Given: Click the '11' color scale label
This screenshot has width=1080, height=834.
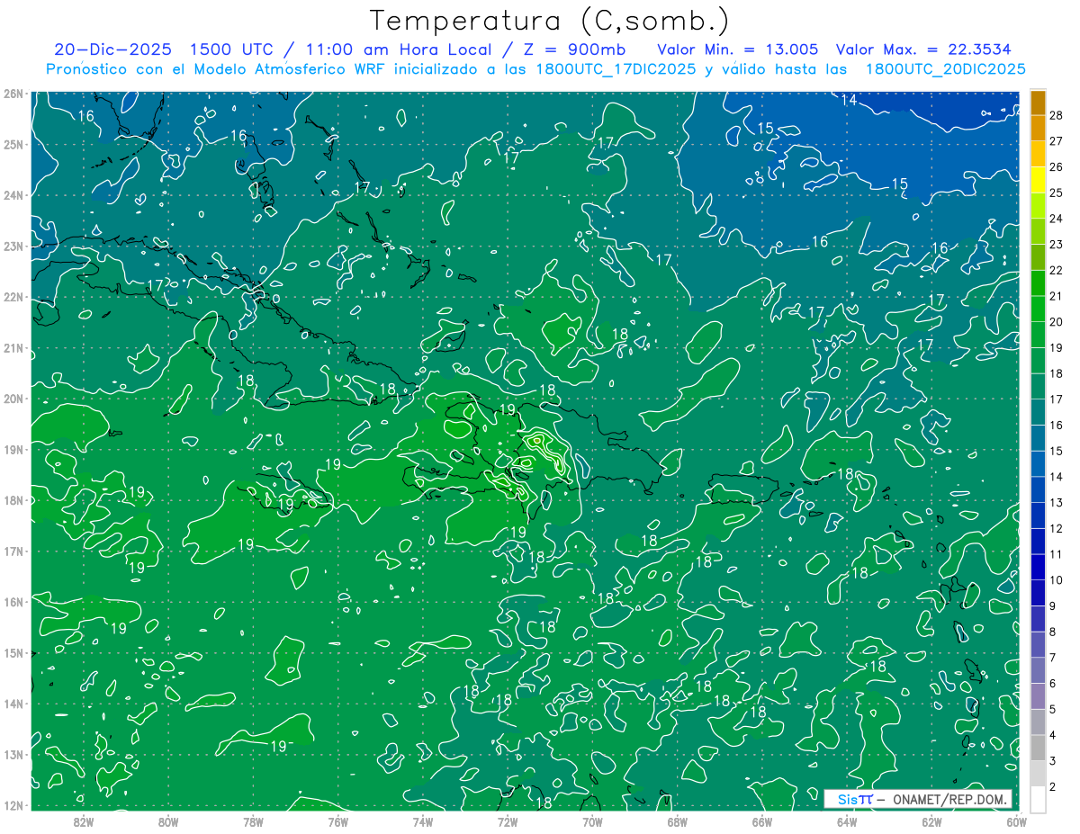Looking at the screenshot, I should [x=1056, y=554].
